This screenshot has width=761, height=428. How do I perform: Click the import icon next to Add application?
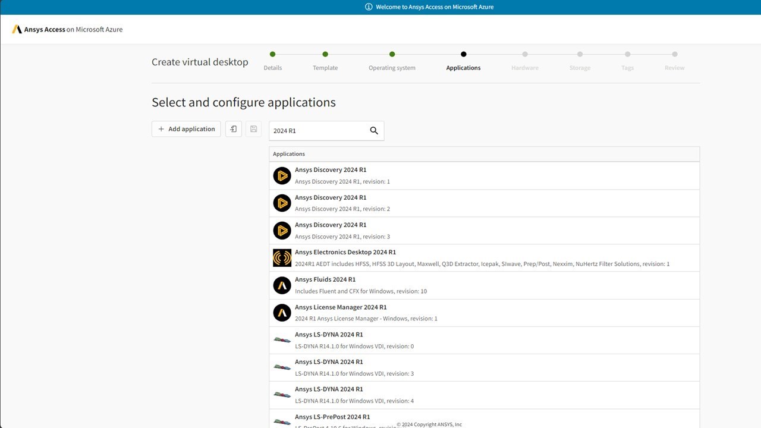click(234, 129)
